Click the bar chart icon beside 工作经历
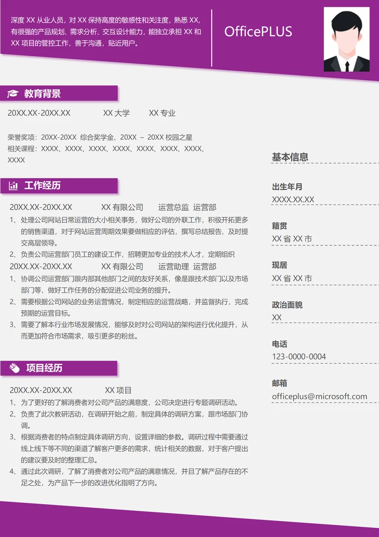Screen dimensions: 379x537 [13, 186]
